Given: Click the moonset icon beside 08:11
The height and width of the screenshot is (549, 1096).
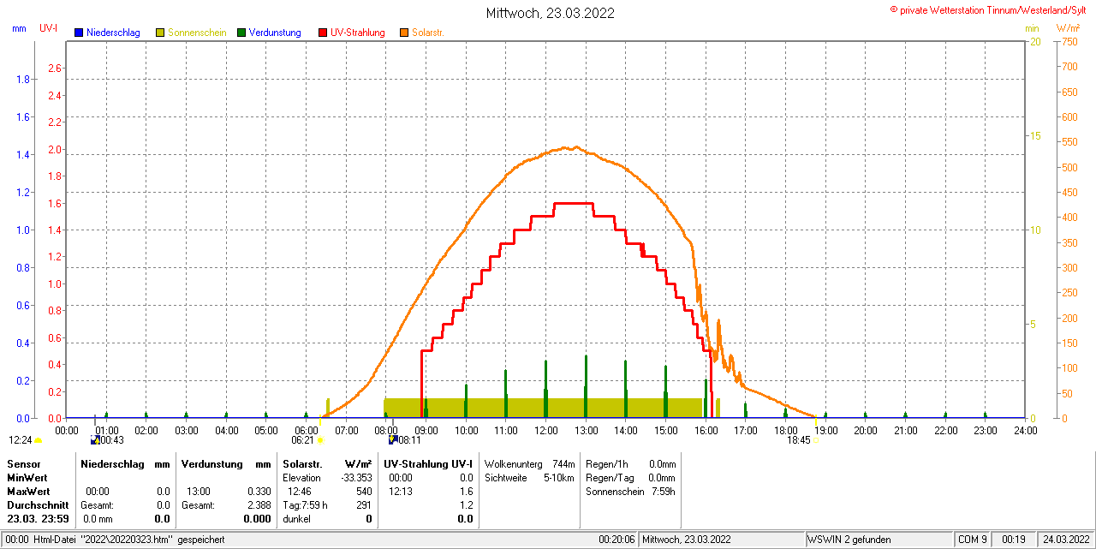Looking at the screenshot, I should 393,440.
